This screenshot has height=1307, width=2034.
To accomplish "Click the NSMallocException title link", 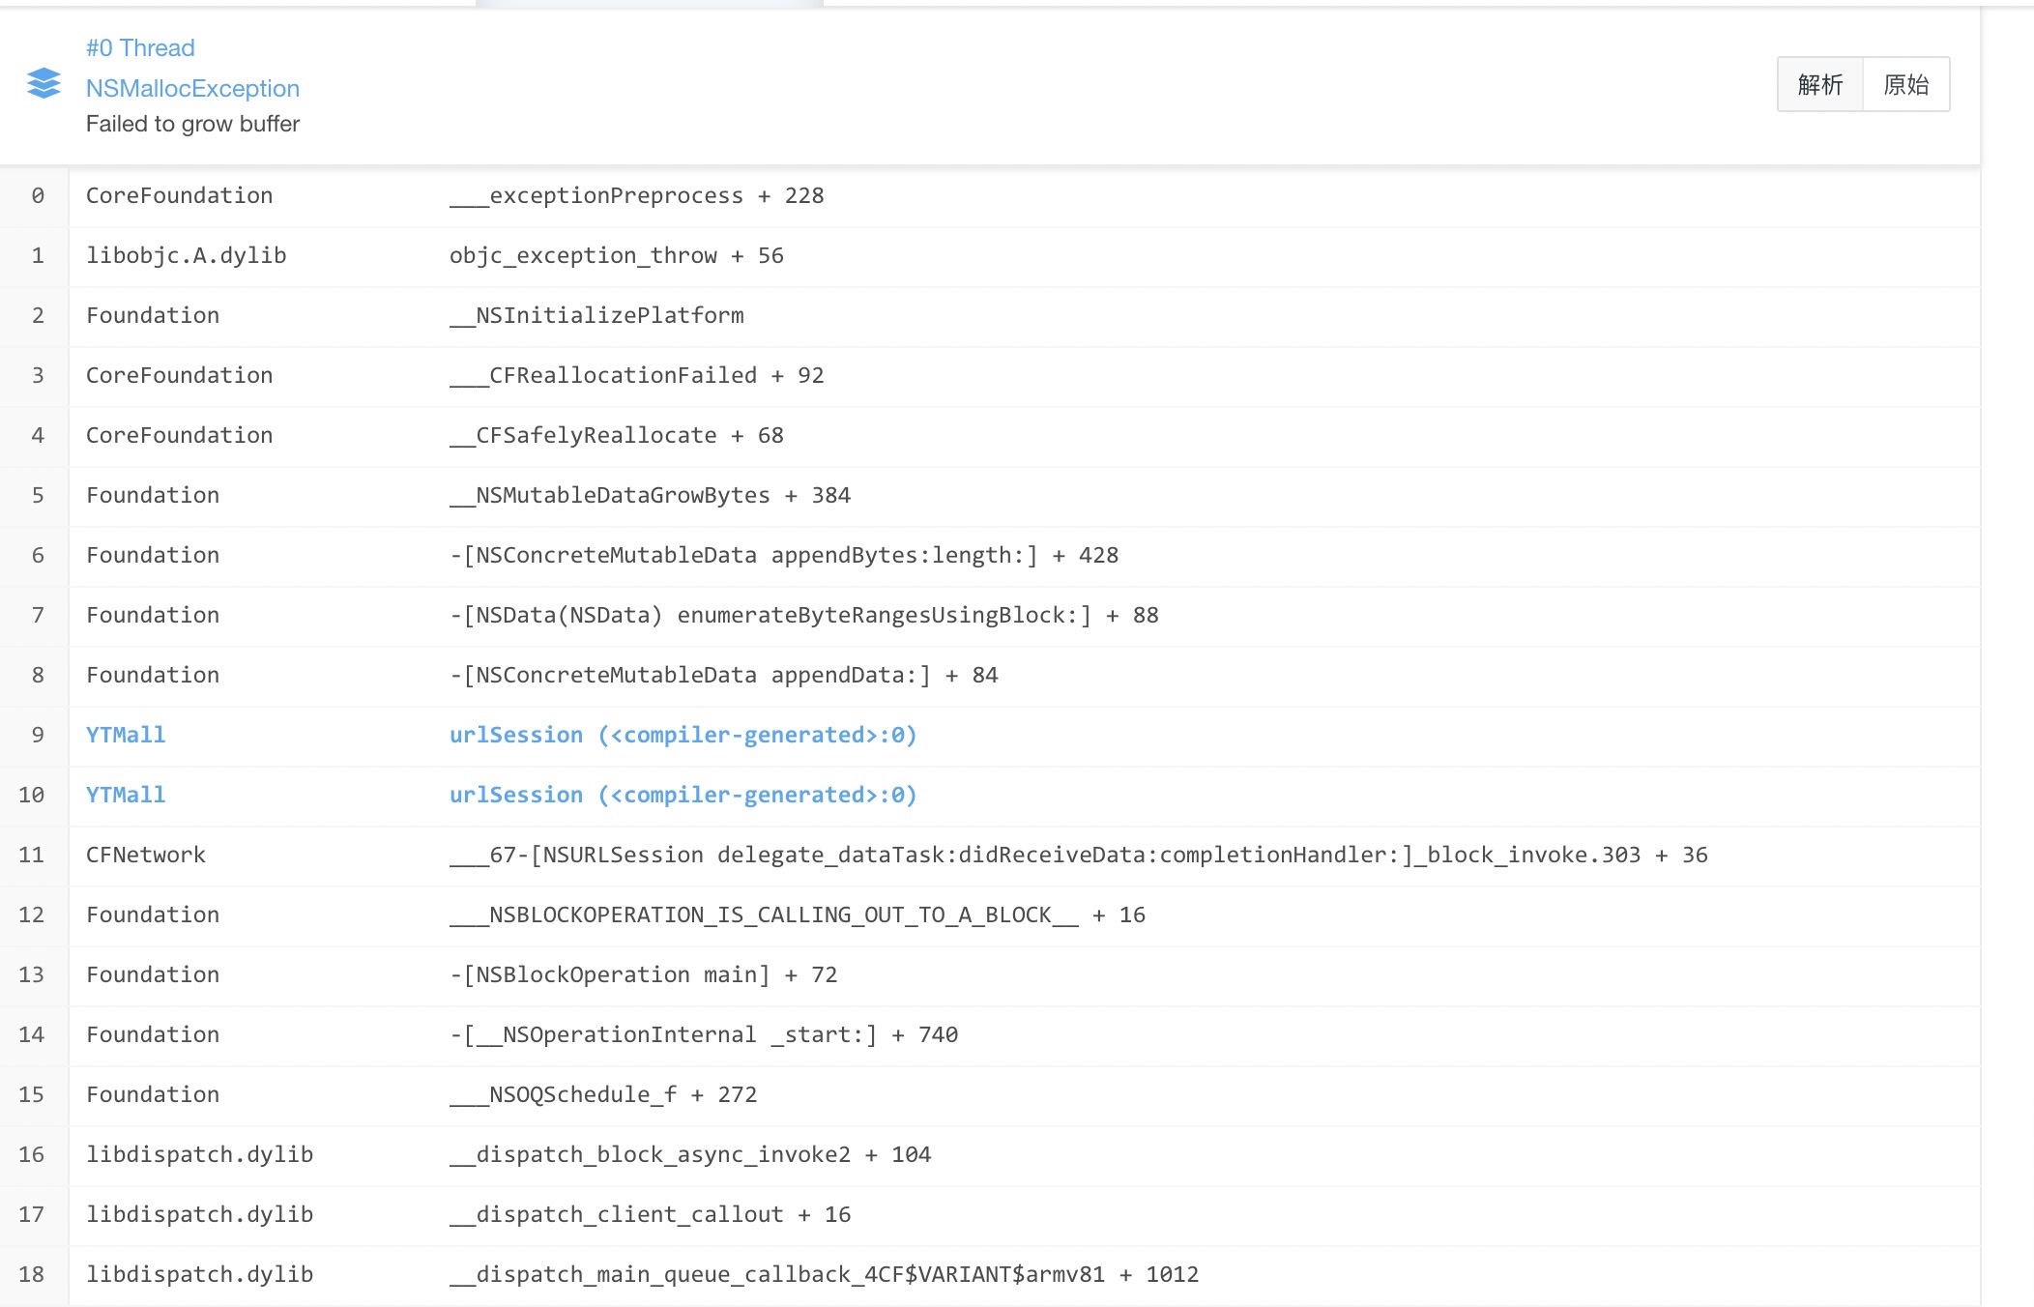I will [x=192, y=88].
